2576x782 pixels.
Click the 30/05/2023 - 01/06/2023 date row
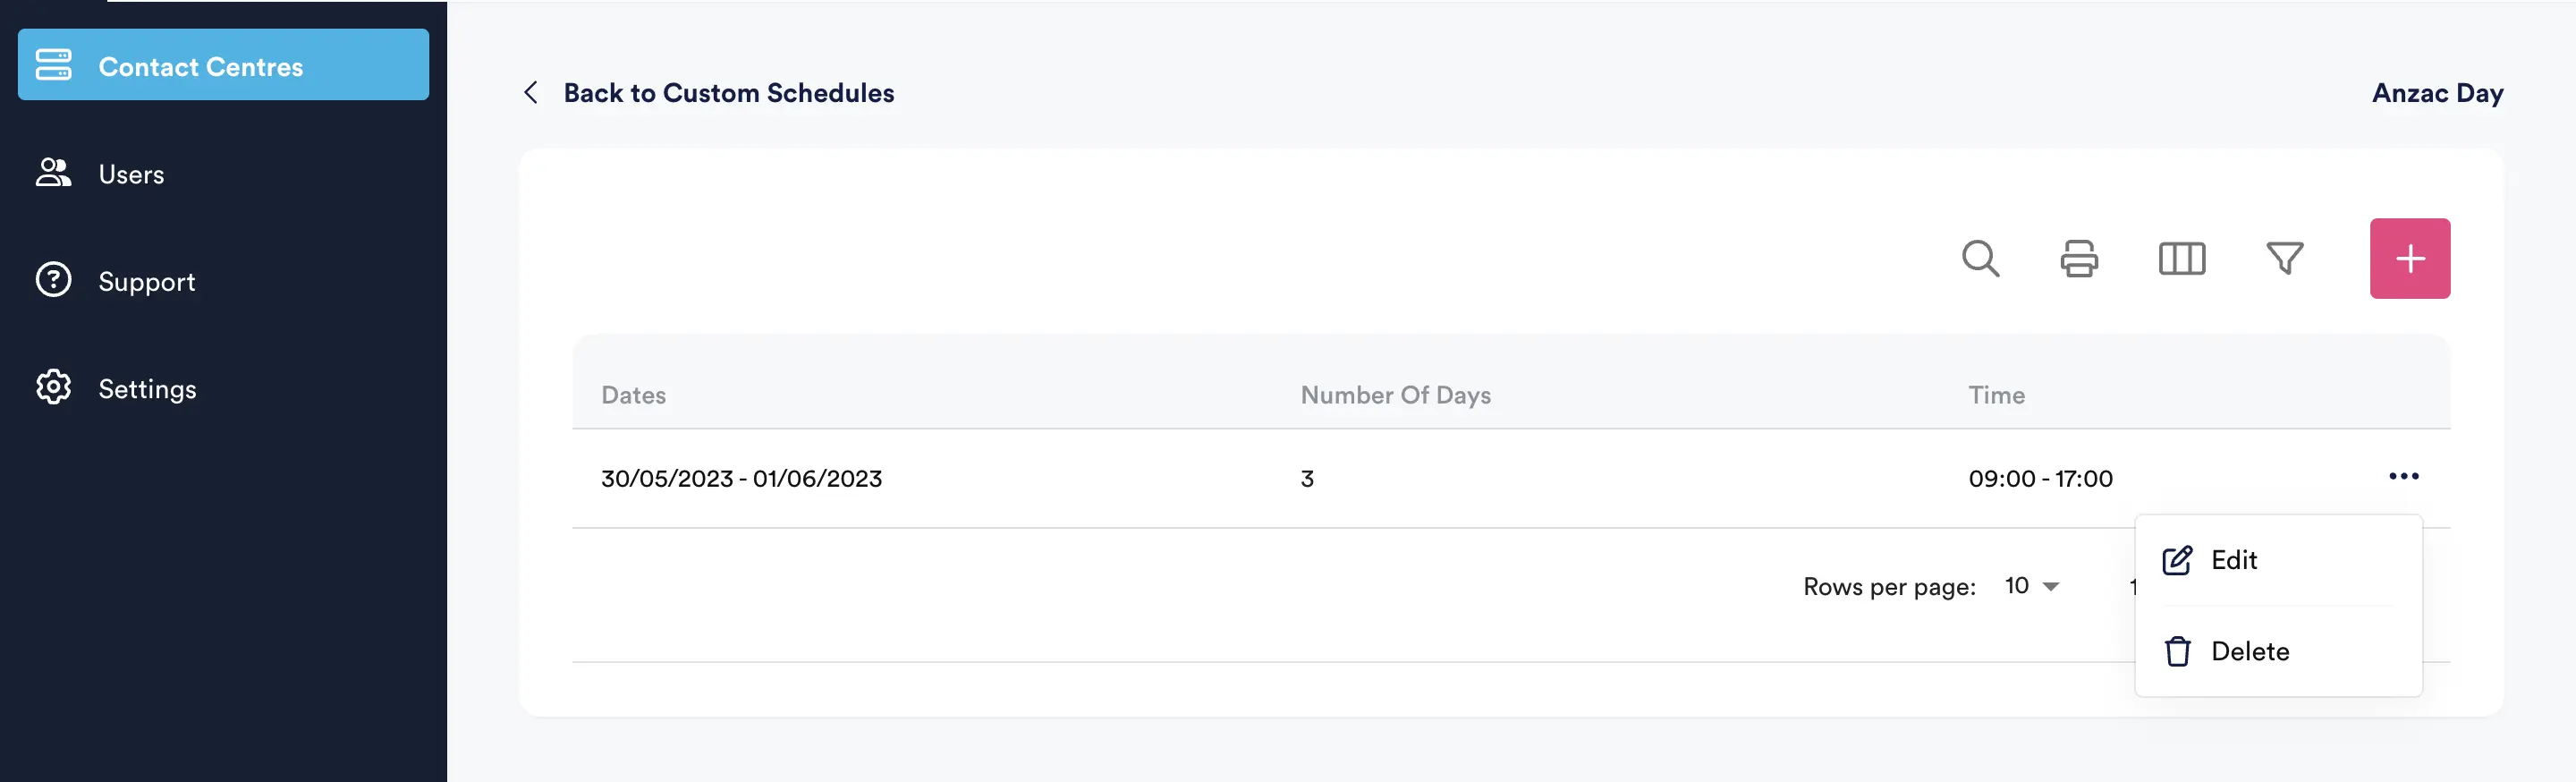click(741, 479)
